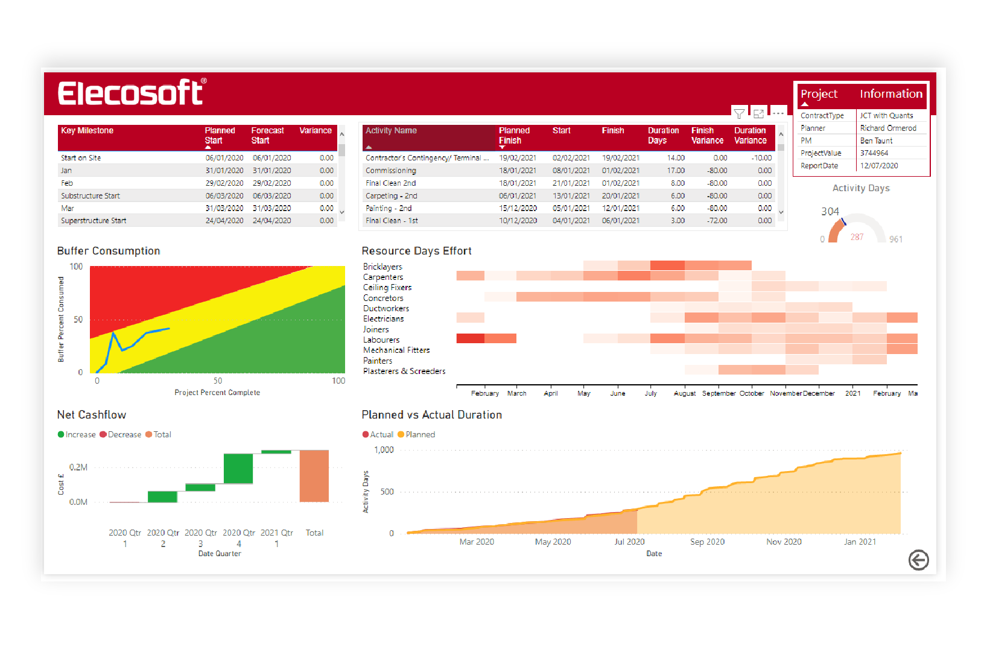Screen dimensions: 987x649
Task: Sort by Planned Finish column header
Action: (x=514, y=135)
